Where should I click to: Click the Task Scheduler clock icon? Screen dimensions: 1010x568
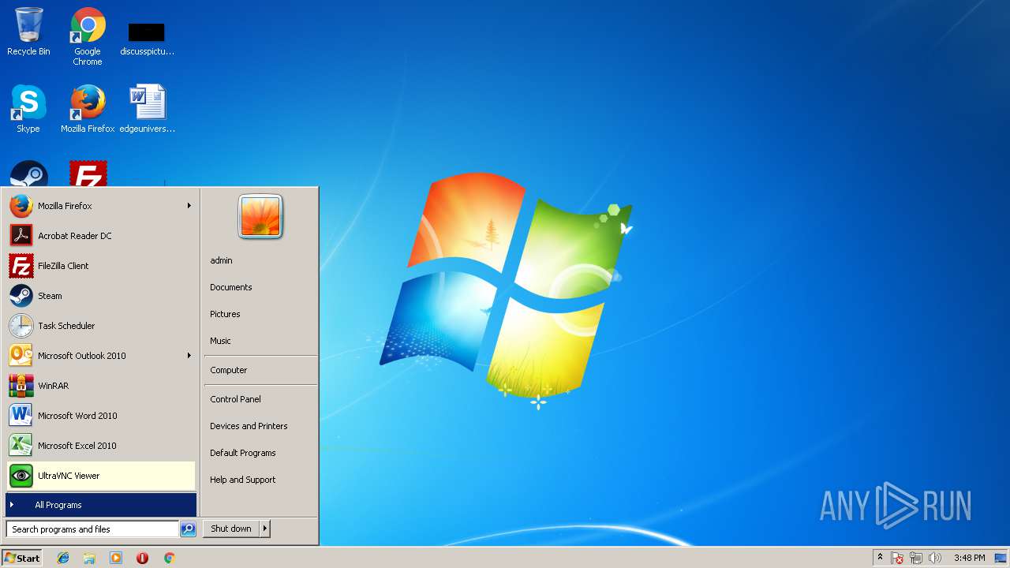click(21, 326)
